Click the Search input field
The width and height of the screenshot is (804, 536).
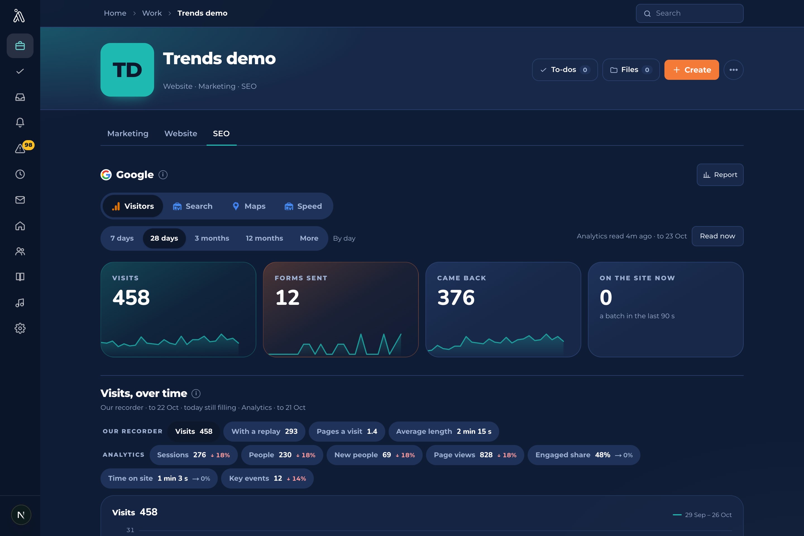tap(690, 13)
